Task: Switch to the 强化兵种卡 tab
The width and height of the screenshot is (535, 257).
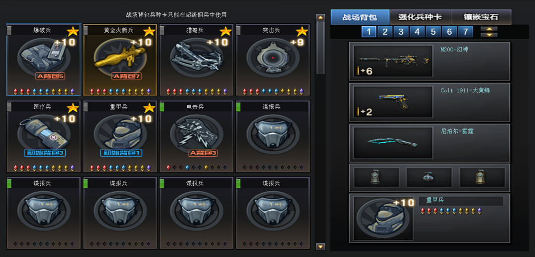Action: [x=421, y=17]
